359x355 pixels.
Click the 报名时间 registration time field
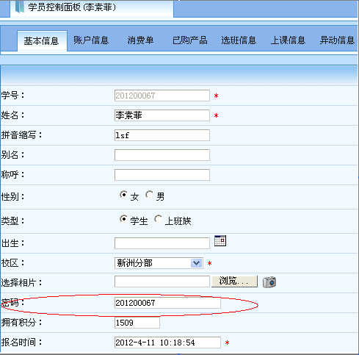167,343
